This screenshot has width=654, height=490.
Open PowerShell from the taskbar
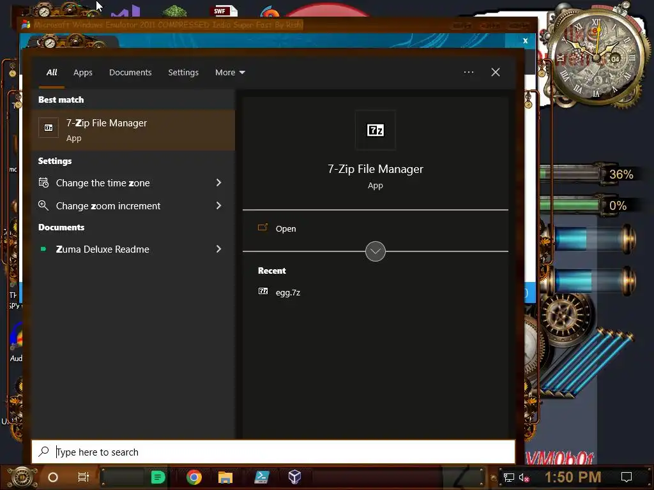click(261, 477)
